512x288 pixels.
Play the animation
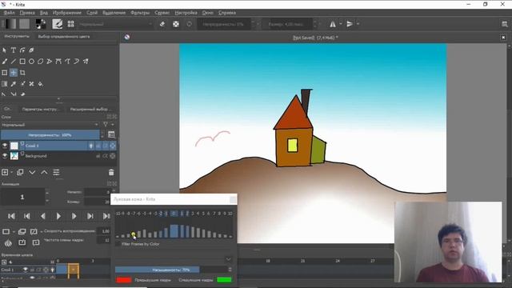pyautogui.click(x=58, y=216)
